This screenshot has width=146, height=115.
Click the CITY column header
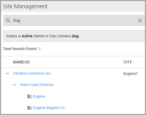(128, 62)
